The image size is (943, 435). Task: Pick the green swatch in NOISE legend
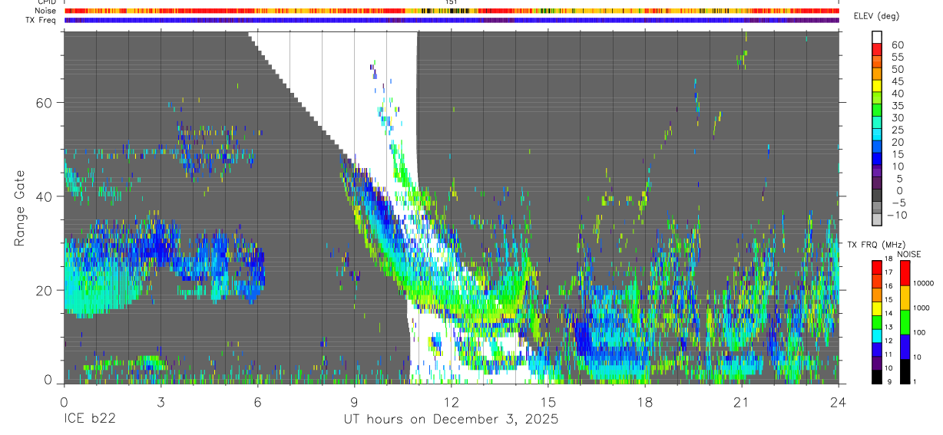point(905,322)
